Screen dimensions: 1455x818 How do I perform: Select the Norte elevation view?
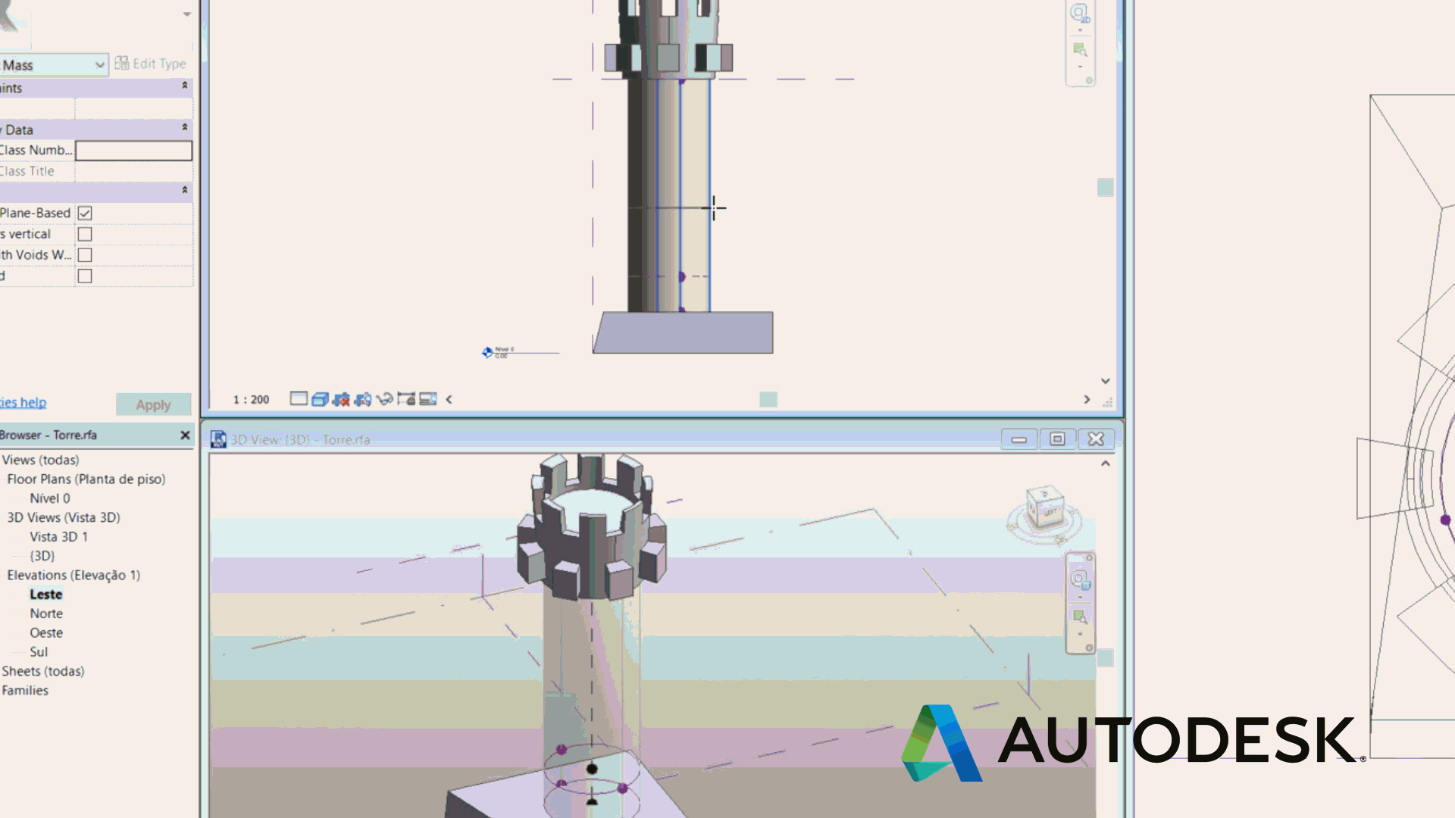46,613
